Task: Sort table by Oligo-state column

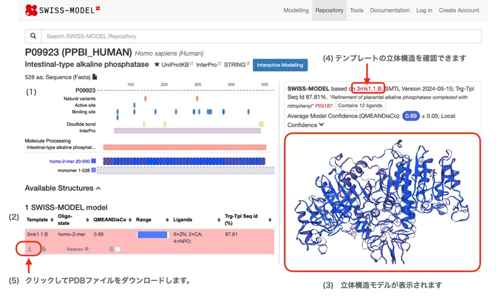Action: coord(87,220)
